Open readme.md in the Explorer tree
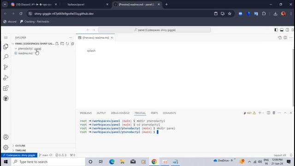This screenshot has height=166, width=295. click(x=25, y=53)
